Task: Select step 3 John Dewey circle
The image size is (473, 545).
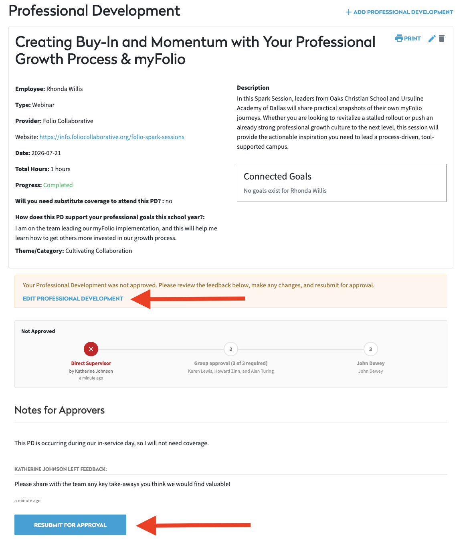Action: click(x=371, y=349)
